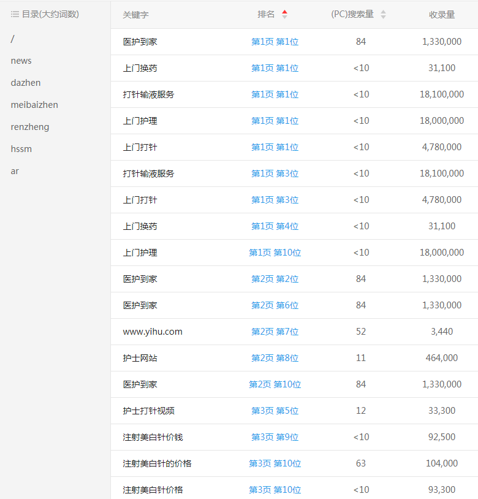Open the news directory in the sidebar
Image resolution: width=478 pixels, height=499 pixels.
coord(21,61)
